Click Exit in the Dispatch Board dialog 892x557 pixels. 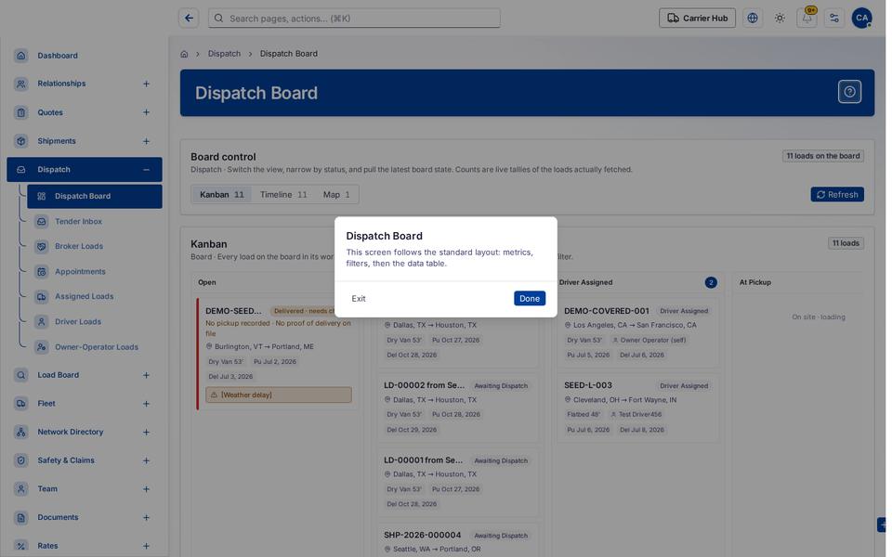359,299
